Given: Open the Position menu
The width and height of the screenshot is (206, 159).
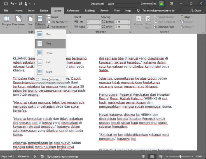Looking at the screenshot, I should coord(139,22).
